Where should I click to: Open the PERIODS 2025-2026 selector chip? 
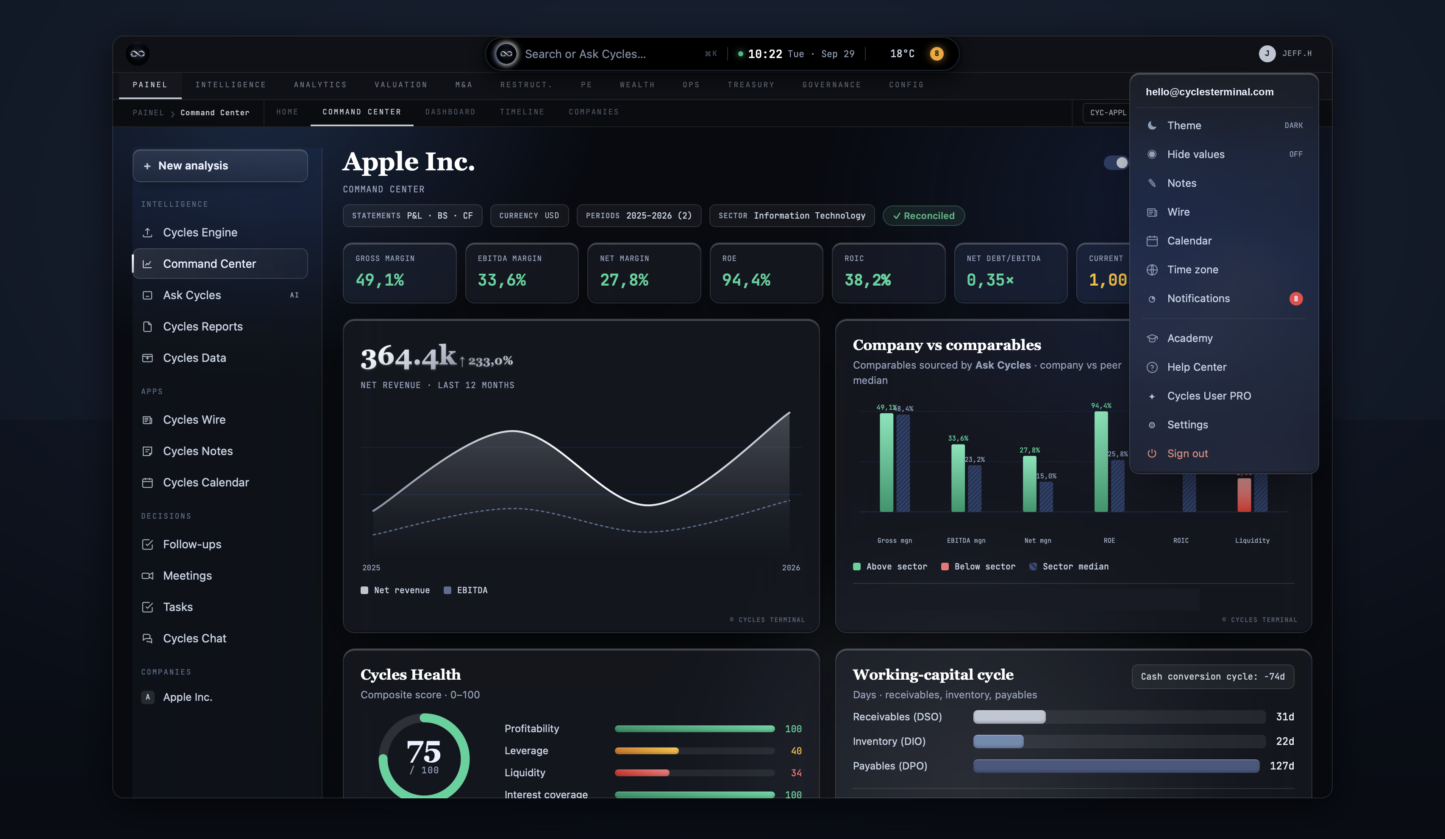click(638, 216)
